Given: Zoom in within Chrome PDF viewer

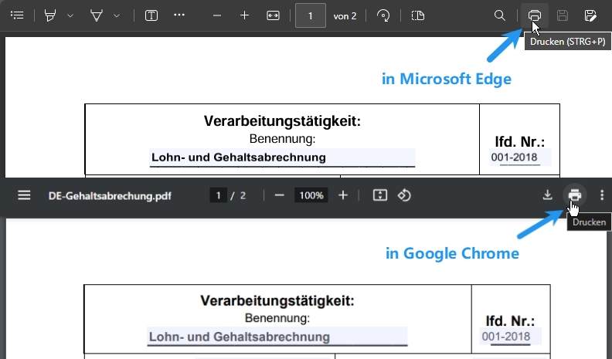Looking at the screenshot, I should (342, 195).
